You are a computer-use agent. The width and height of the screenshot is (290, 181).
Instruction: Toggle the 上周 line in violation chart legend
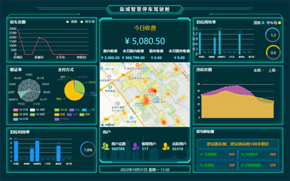point(273,70)
